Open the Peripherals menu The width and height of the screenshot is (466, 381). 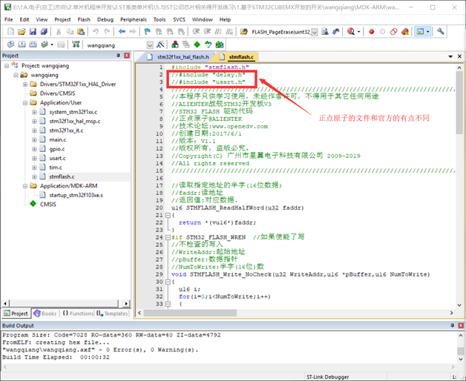click(135, 19)
